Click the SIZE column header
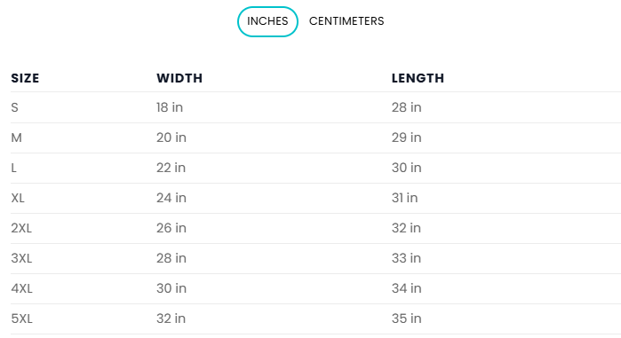This screenshot has width=621, height=338. tap(25, 78)
